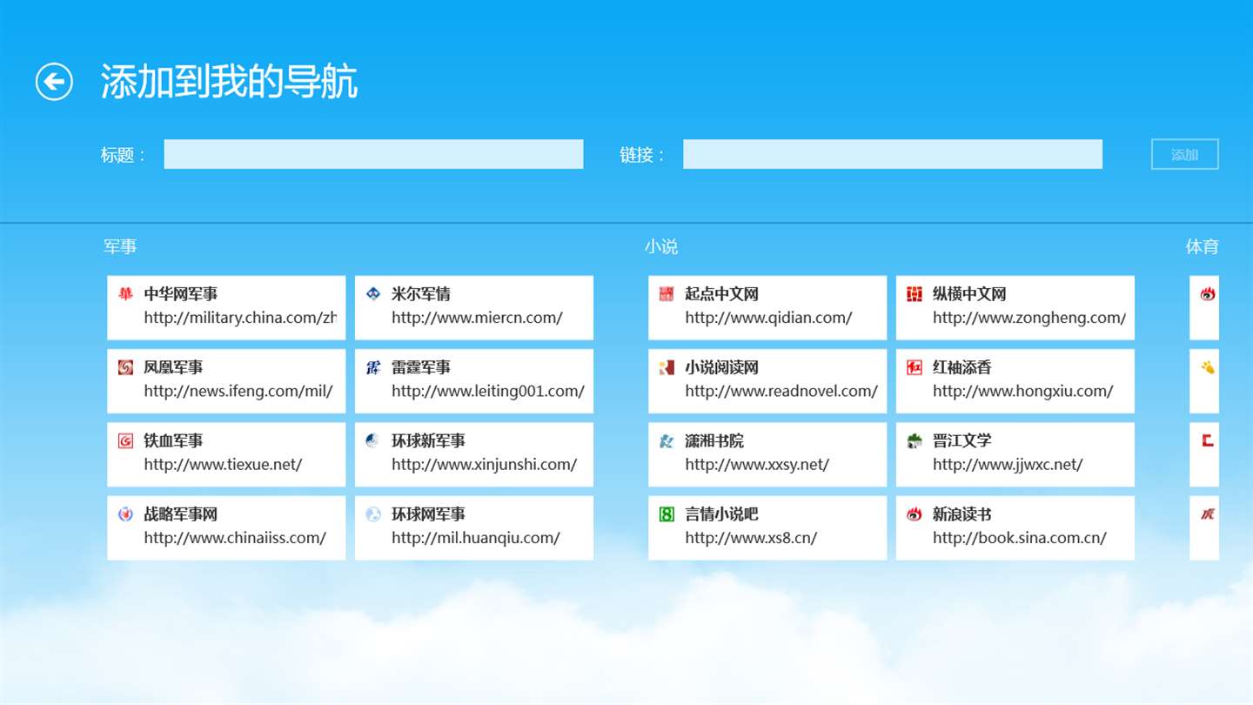
Task: Click the 起点中文网 site icon
Action: tap(667, 294)
